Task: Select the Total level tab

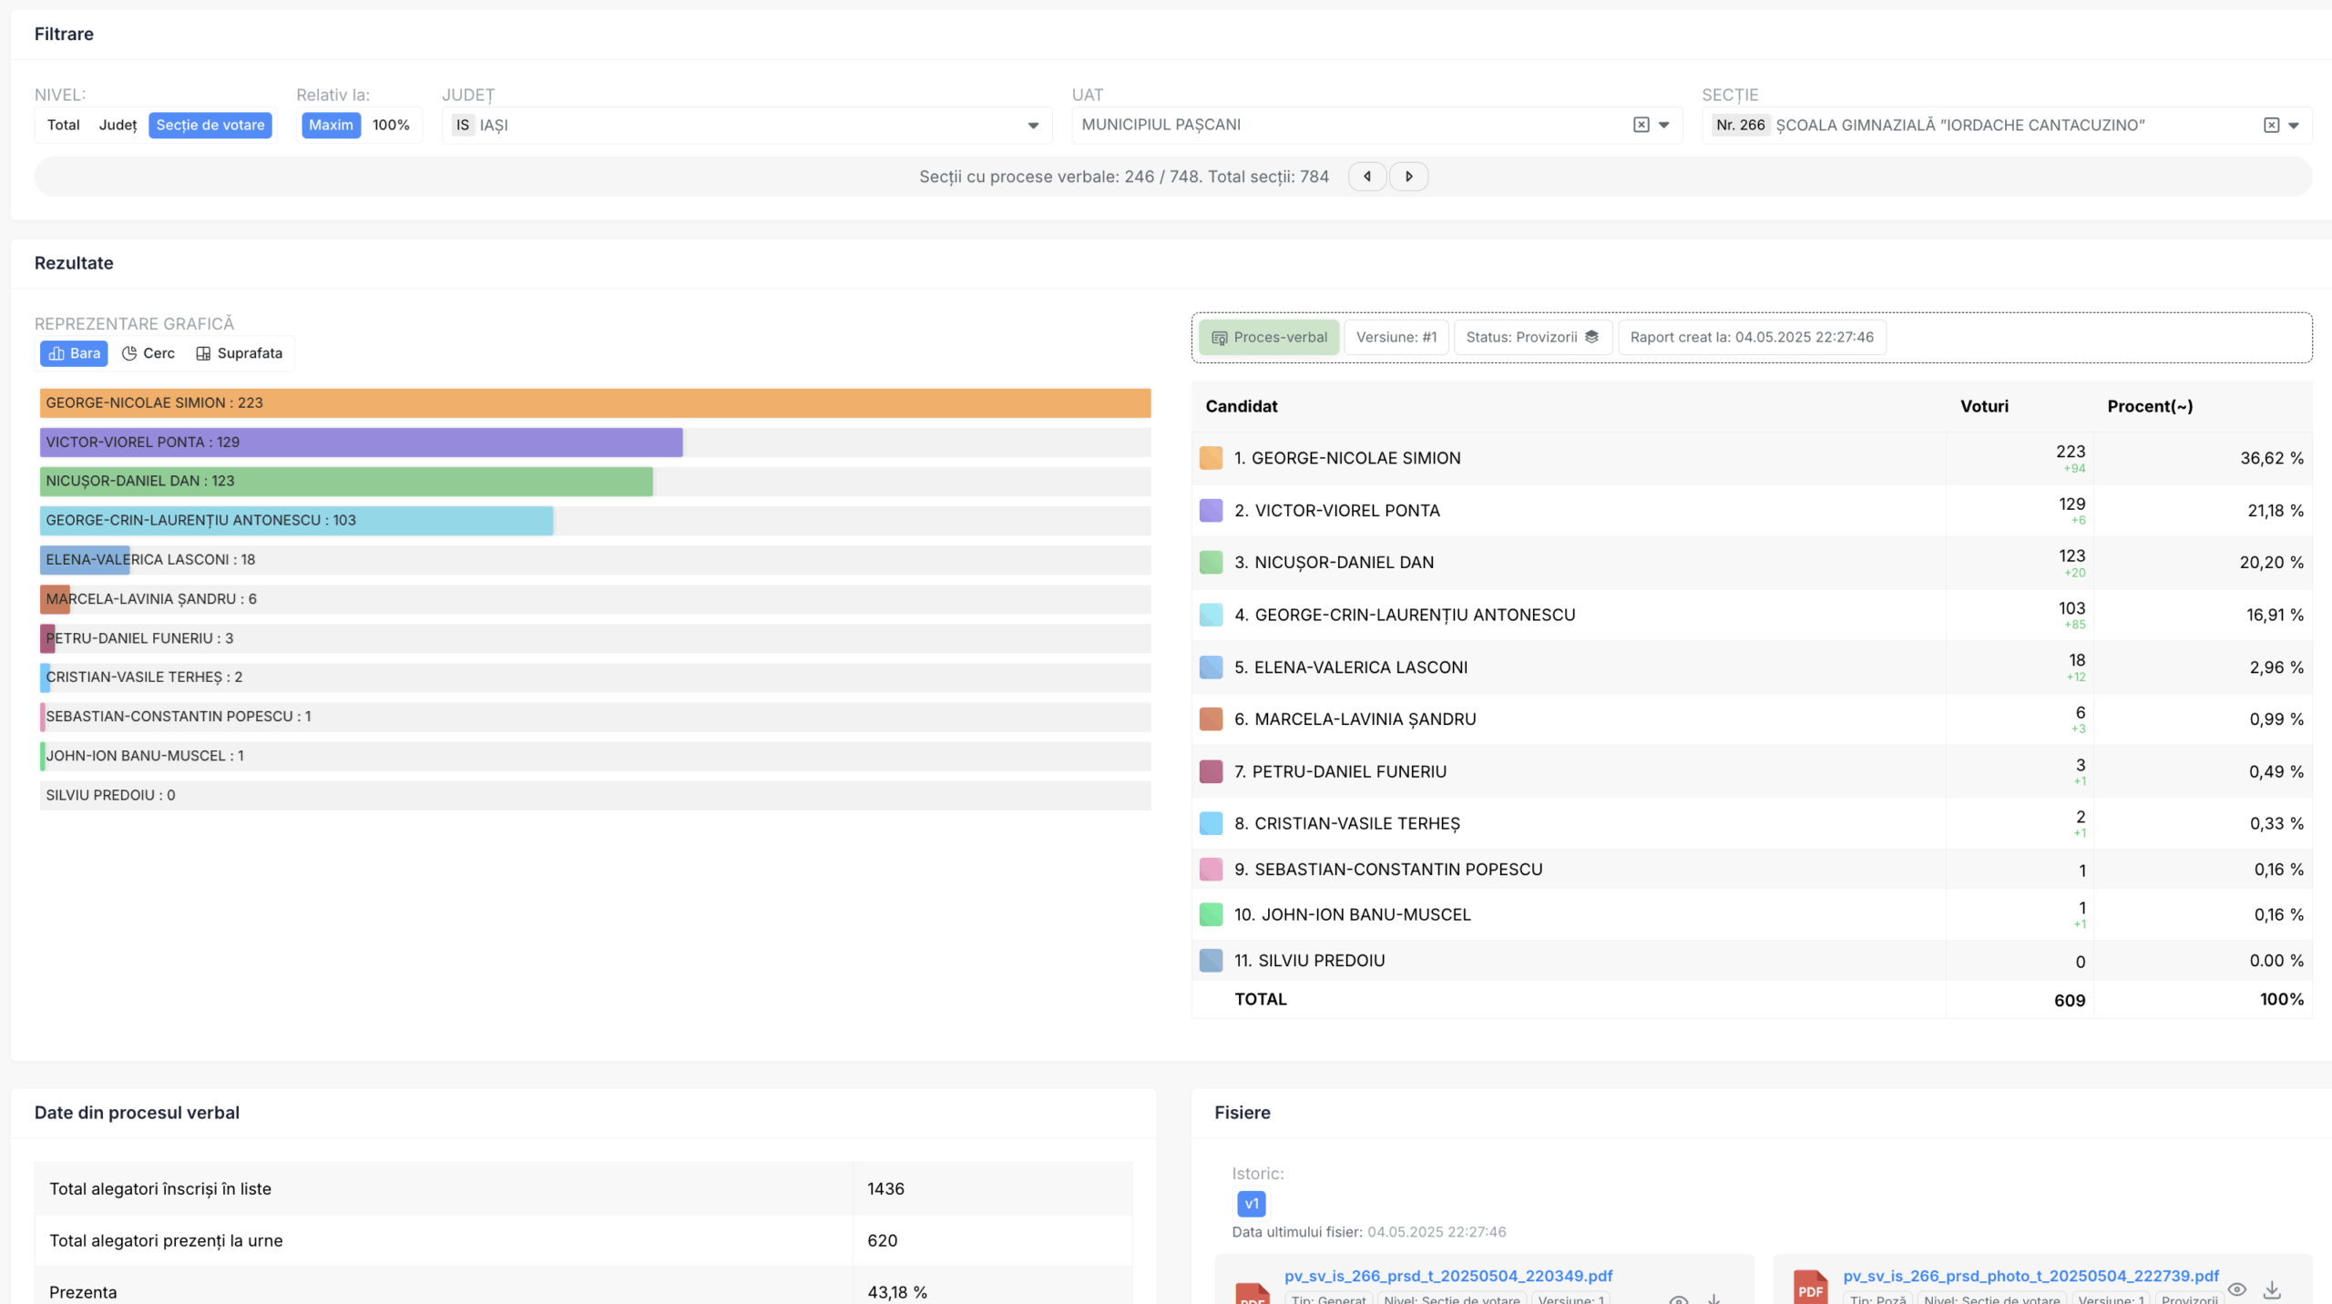Action: coord(63,125)
